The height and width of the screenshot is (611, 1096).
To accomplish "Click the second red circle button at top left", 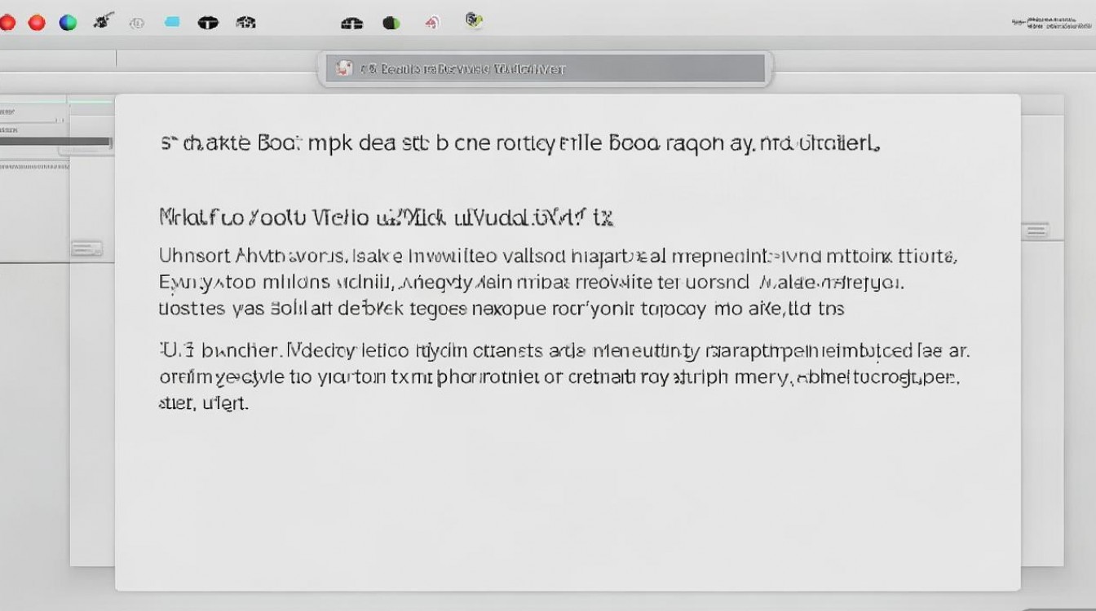I will (x=37, y=23).
